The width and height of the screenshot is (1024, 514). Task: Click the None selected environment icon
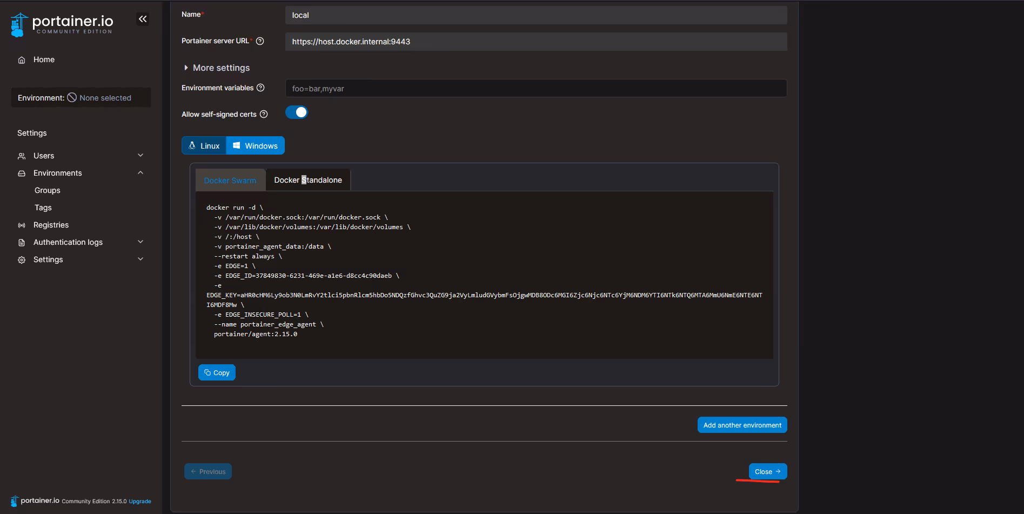pyautogui.click(x=72, y=97)
